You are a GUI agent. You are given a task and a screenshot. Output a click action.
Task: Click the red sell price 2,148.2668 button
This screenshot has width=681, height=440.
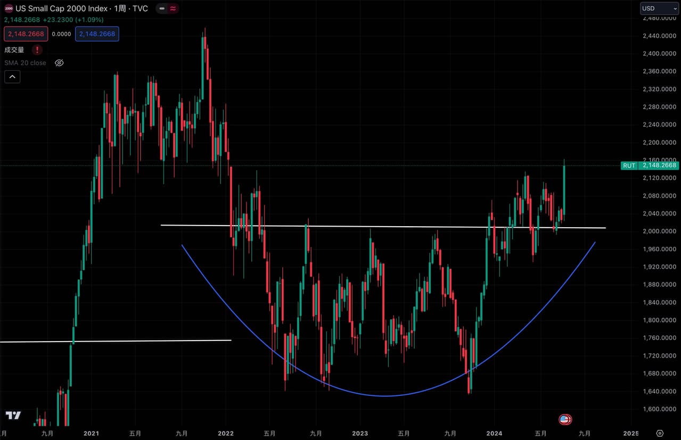pos(26,34)
